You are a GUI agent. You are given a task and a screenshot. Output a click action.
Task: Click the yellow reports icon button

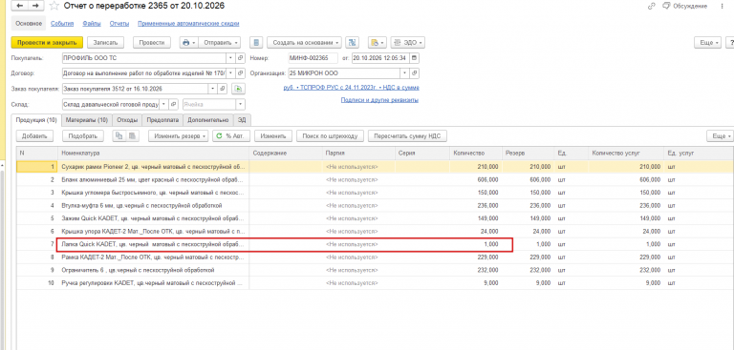coord(377,43)
